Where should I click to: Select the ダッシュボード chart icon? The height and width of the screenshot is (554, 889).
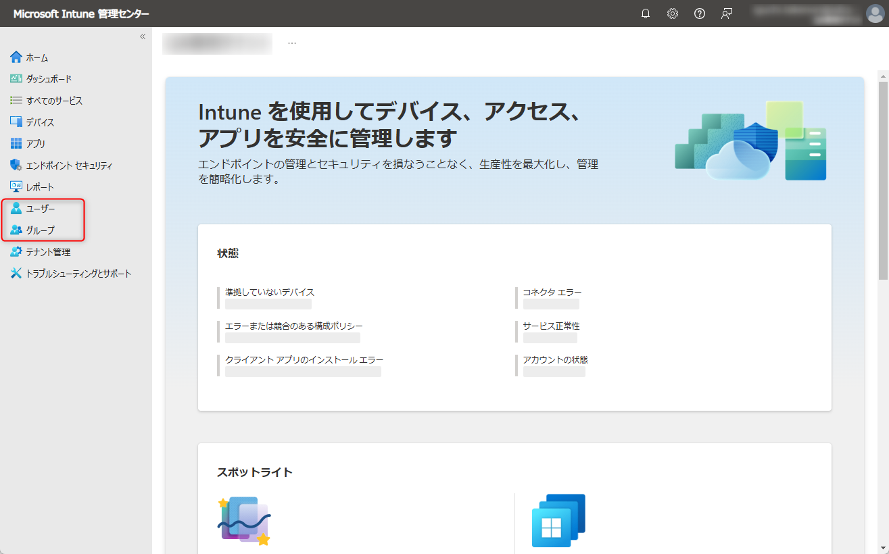[16, 79]
